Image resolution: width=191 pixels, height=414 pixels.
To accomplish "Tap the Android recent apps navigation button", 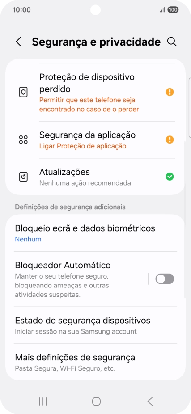I will tap(43, 401).
